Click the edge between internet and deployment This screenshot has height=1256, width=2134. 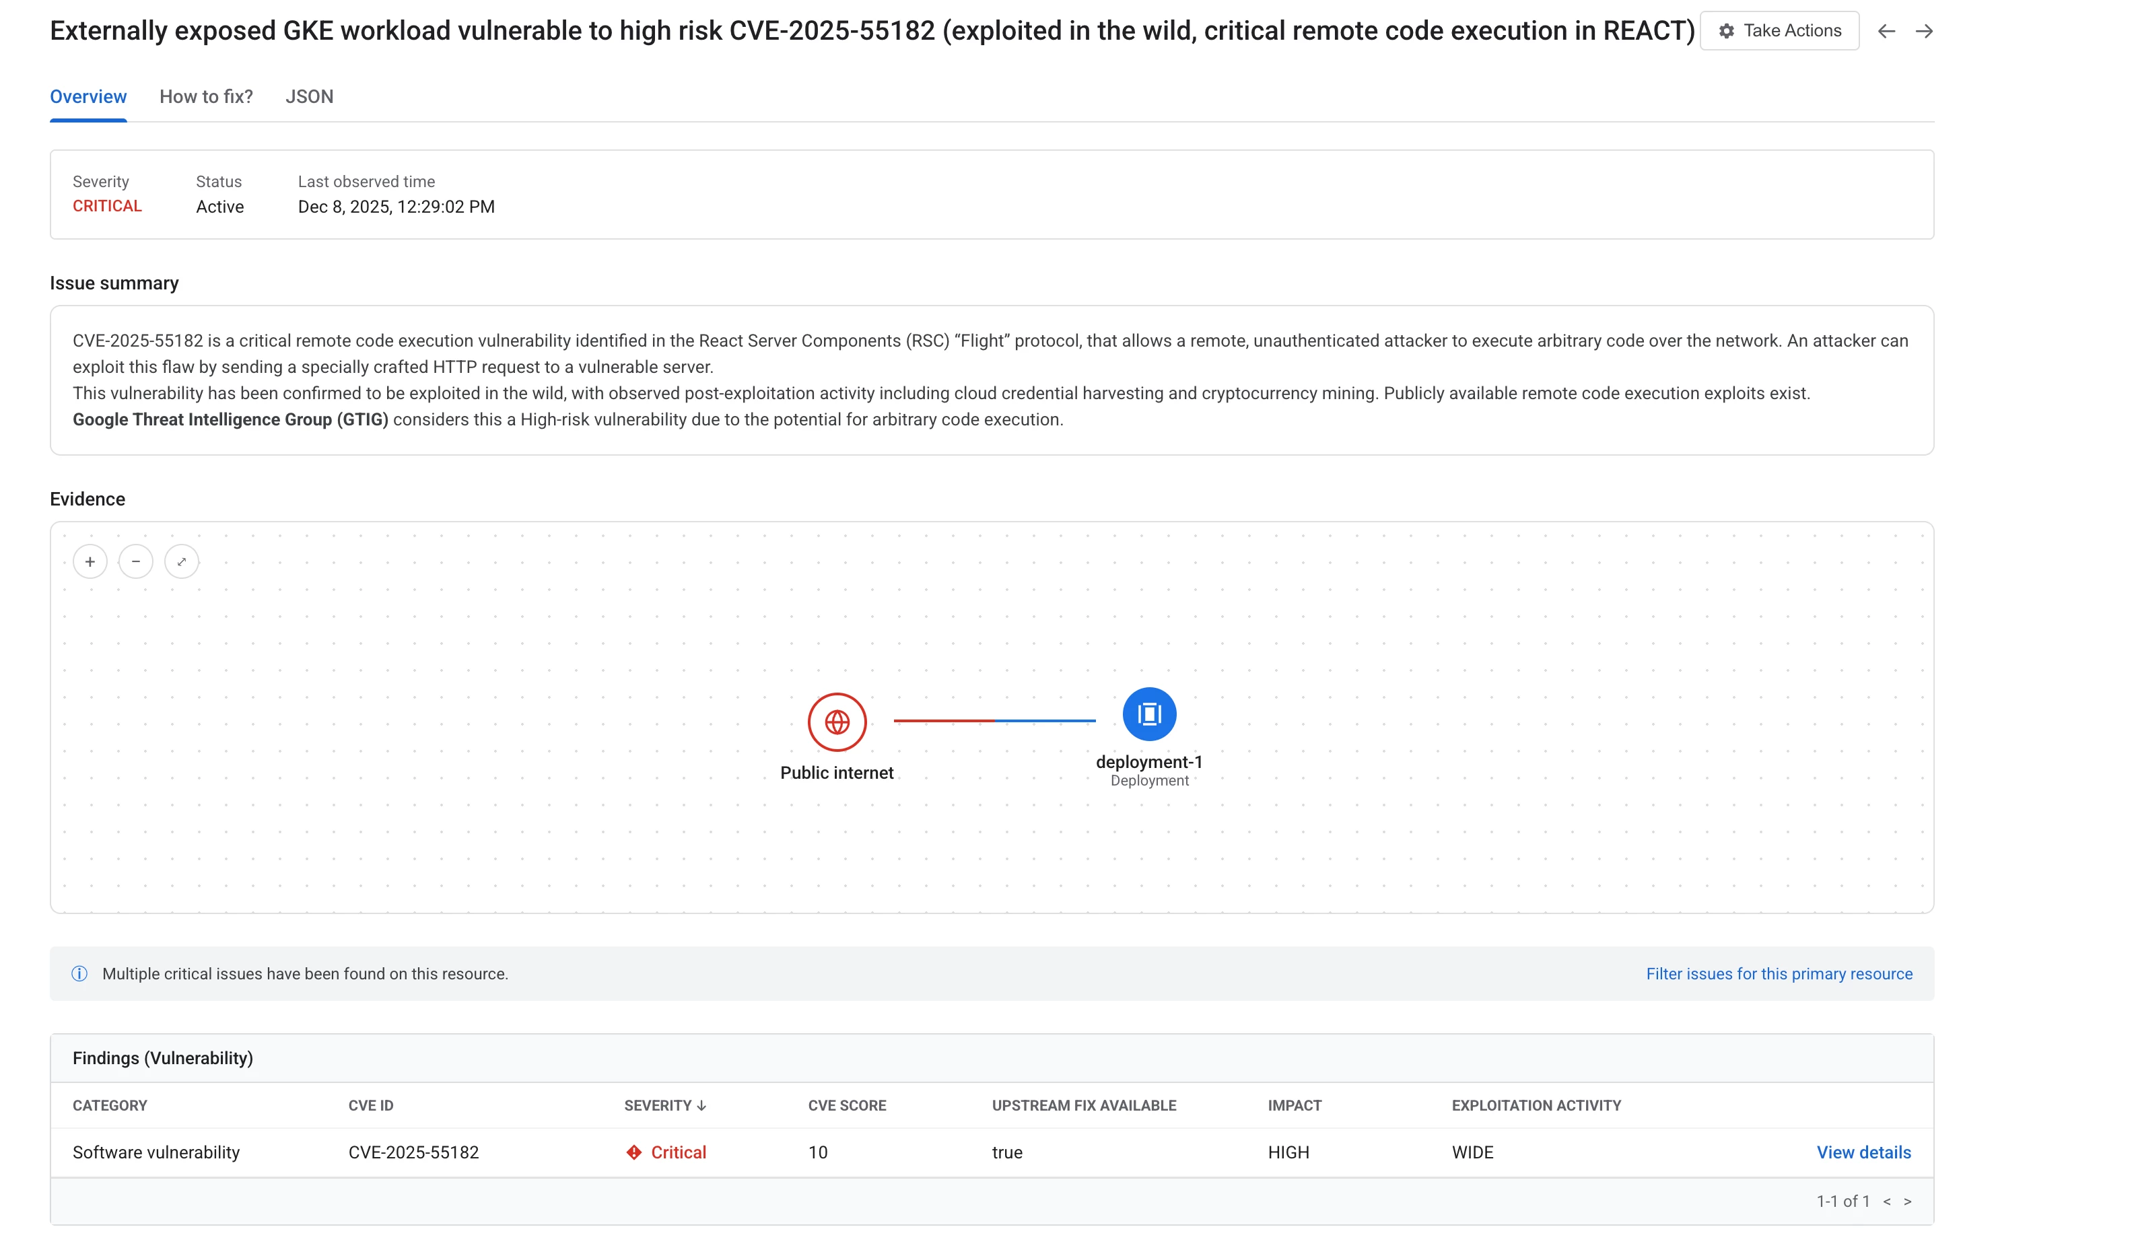pyautogui.click(x=994, y=721)
